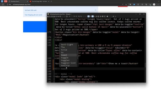Show the function list panel icon
This screenshot has height=90, width=161.
pyautogui.click(x=101, y=16)
